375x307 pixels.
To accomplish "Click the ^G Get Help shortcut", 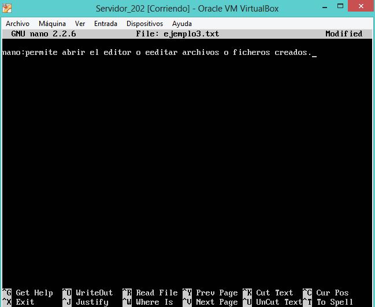I will 28,293.
